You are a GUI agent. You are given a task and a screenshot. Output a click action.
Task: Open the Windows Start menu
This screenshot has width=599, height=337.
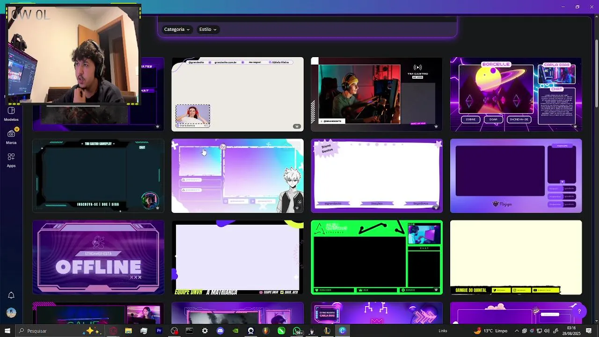[x=7, y=331]
